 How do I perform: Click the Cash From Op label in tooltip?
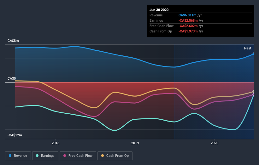161,31
